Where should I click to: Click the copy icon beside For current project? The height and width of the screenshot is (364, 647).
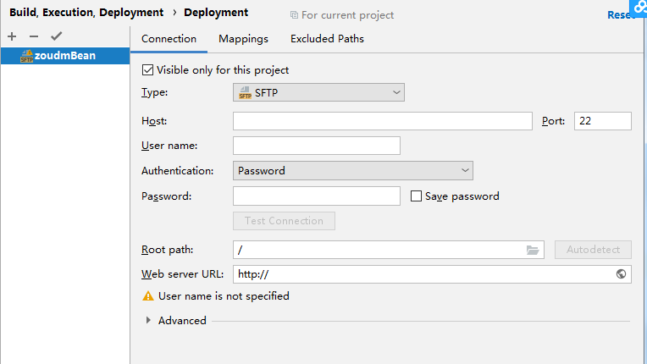(x=294, y=15)
